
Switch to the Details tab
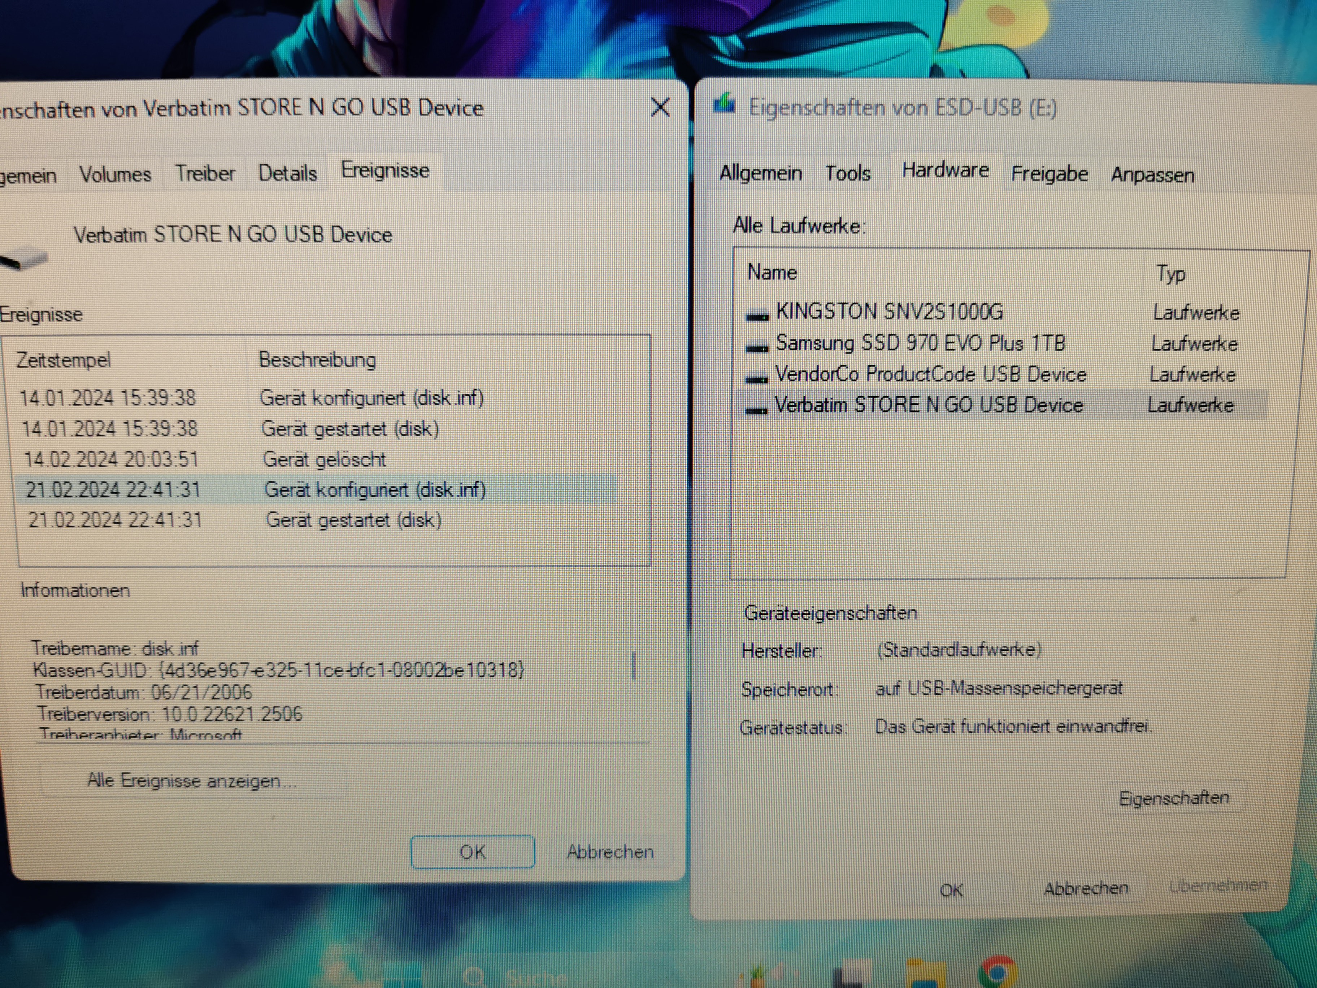pos(288,173)
